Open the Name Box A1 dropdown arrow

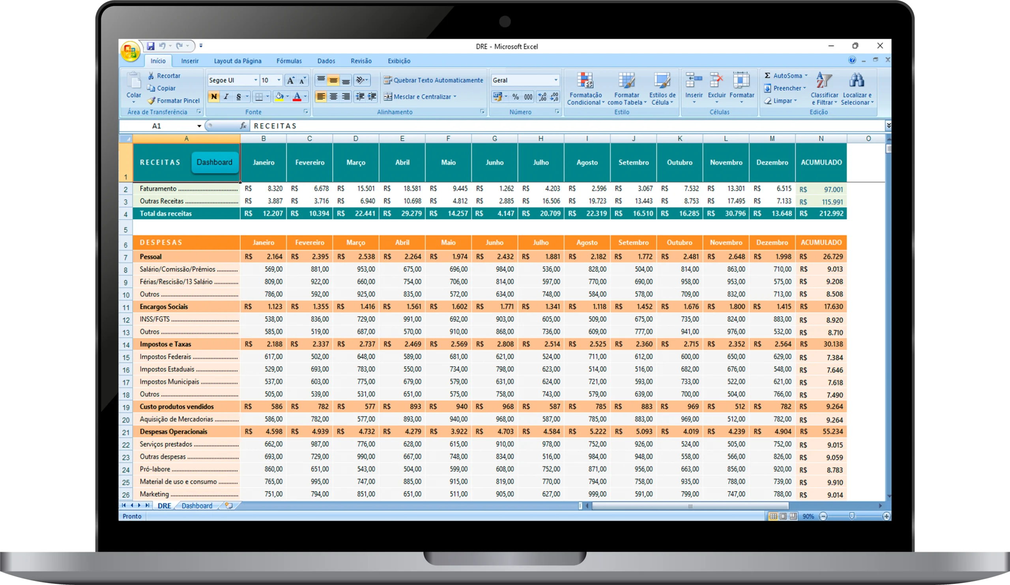pyautogui.click(x=199, y=126)
